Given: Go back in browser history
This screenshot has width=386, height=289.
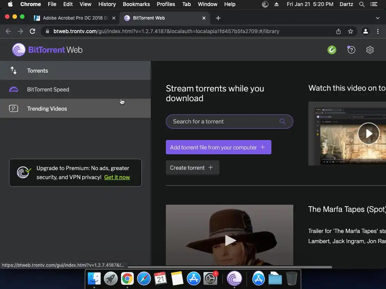Looking at the screenshot, I should coord(8,31).
